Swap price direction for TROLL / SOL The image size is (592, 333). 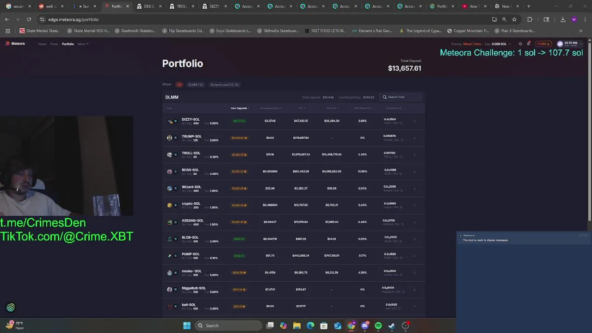click(x=401, y=157)
